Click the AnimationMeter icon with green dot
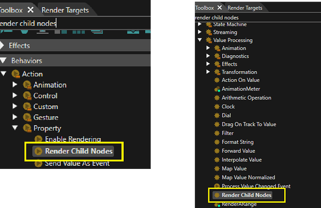321x208 pixels. [217, 89]
